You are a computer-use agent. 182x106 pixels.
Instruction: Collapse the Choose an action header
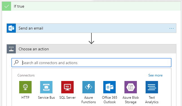pos(91,49)
